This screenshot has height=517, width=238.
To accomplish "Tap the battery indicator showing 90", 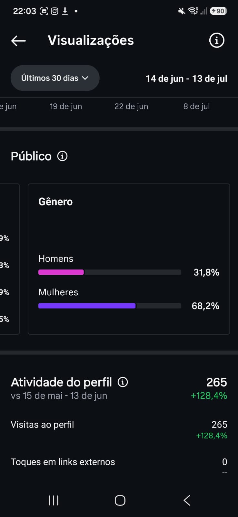I will (218, 11).
